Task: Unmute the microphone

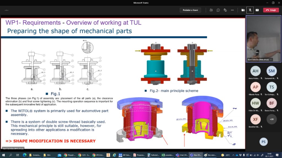Action: point(250,10)
